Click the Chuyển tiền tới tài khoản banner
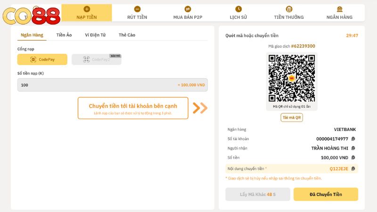This screenshot has width=377, height=212. 133,108
